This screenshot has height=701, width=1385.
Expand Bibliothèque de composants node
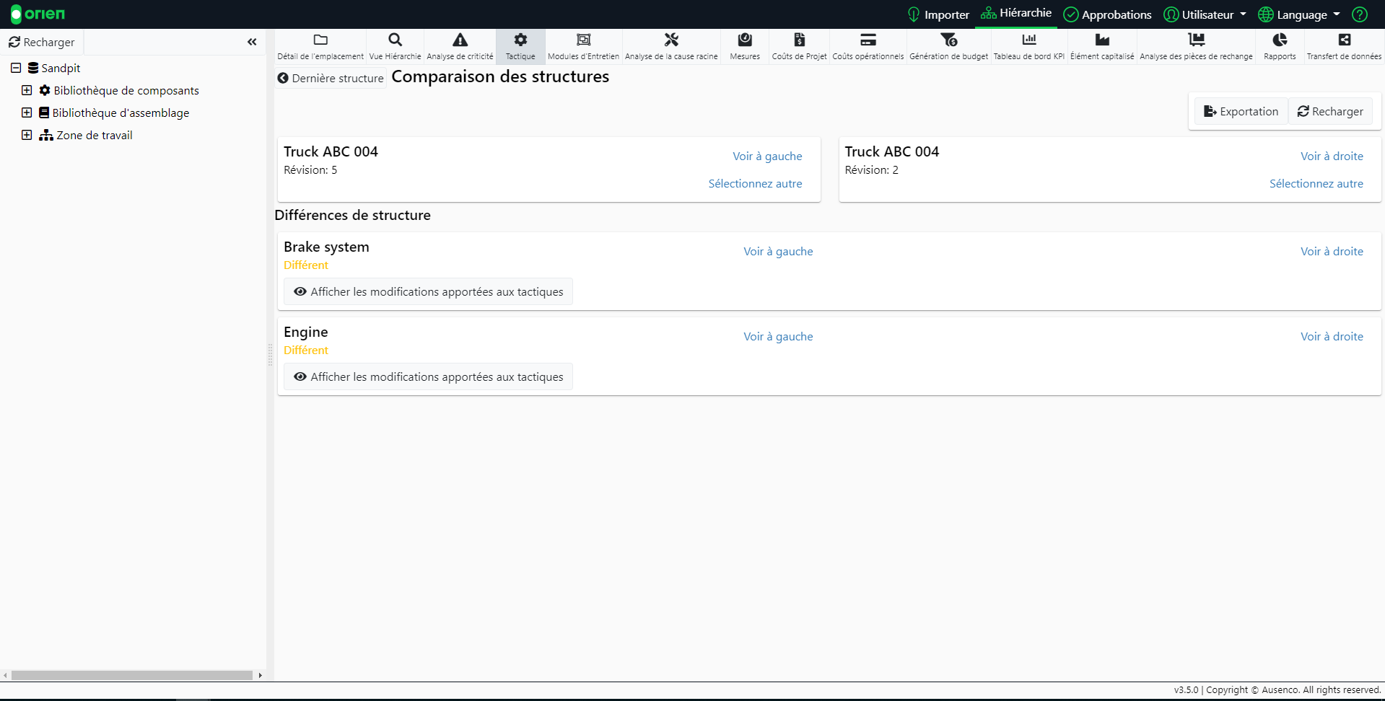27,90
